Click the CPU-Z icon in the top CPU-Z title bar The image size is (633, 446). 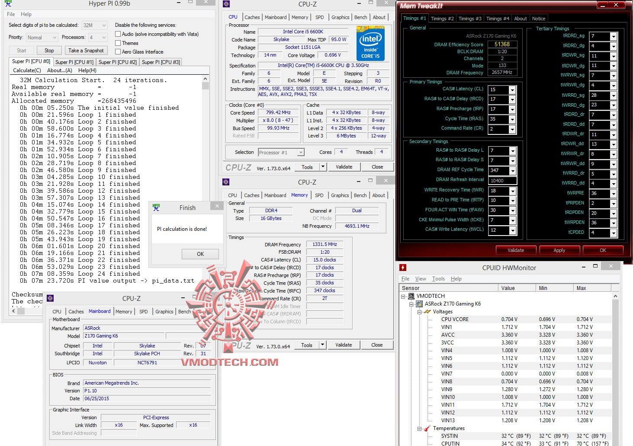pos(226,4)
